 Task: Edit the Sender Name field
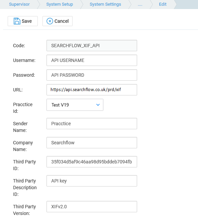click(92, 124)
